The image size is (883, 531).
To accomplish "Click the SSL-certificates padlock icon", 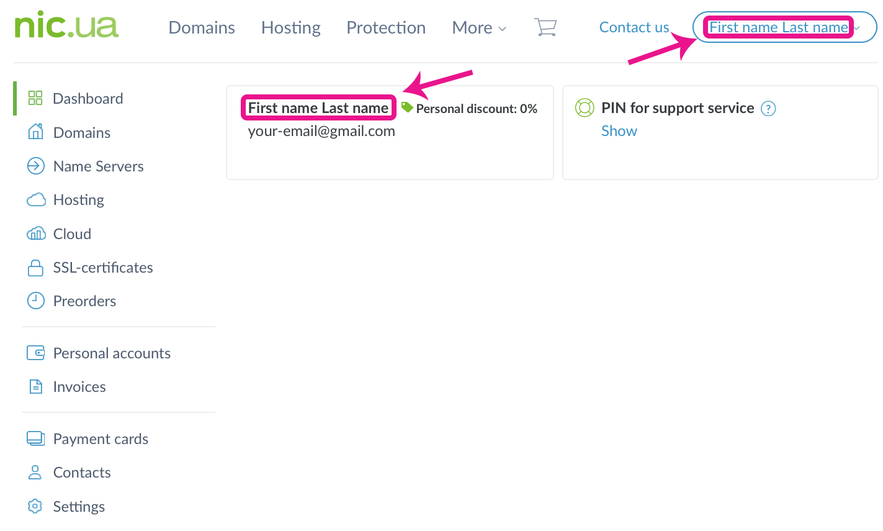I will [35, 268].
